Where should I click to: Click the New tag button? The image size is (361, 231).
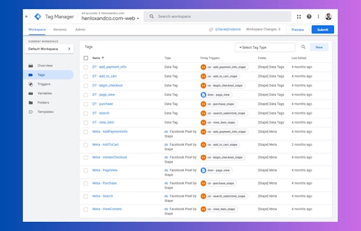click(319, 47)
